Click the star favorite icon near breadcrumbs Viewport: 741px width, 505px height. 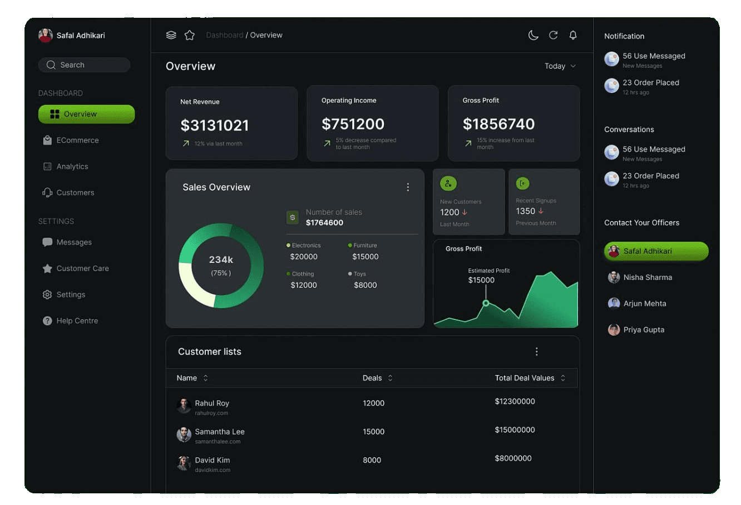click(x=190, y=34)
